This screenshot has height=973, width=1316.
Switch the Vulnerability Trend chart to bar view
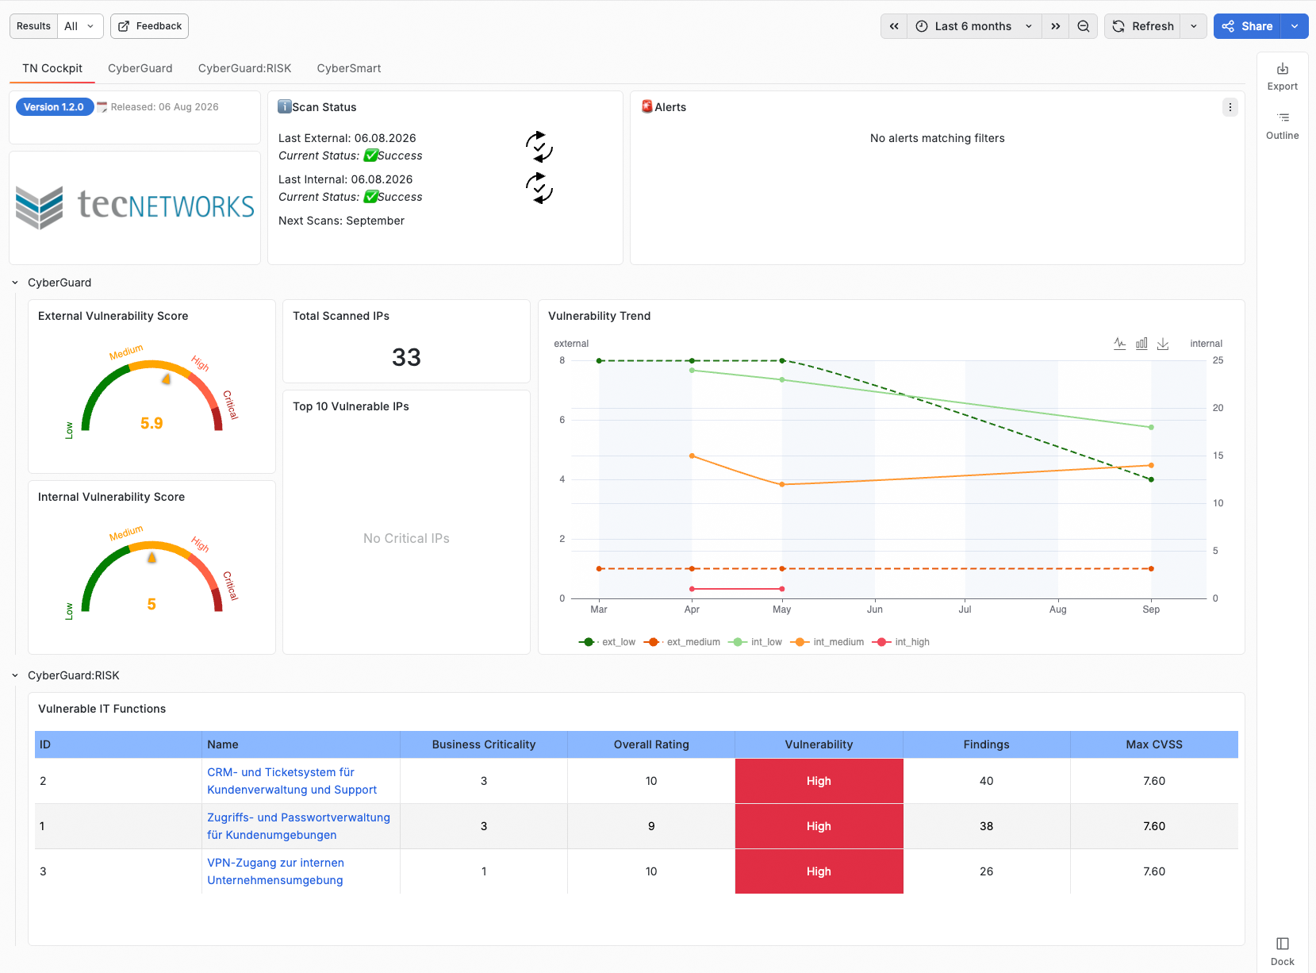(x=1141, y=344)
